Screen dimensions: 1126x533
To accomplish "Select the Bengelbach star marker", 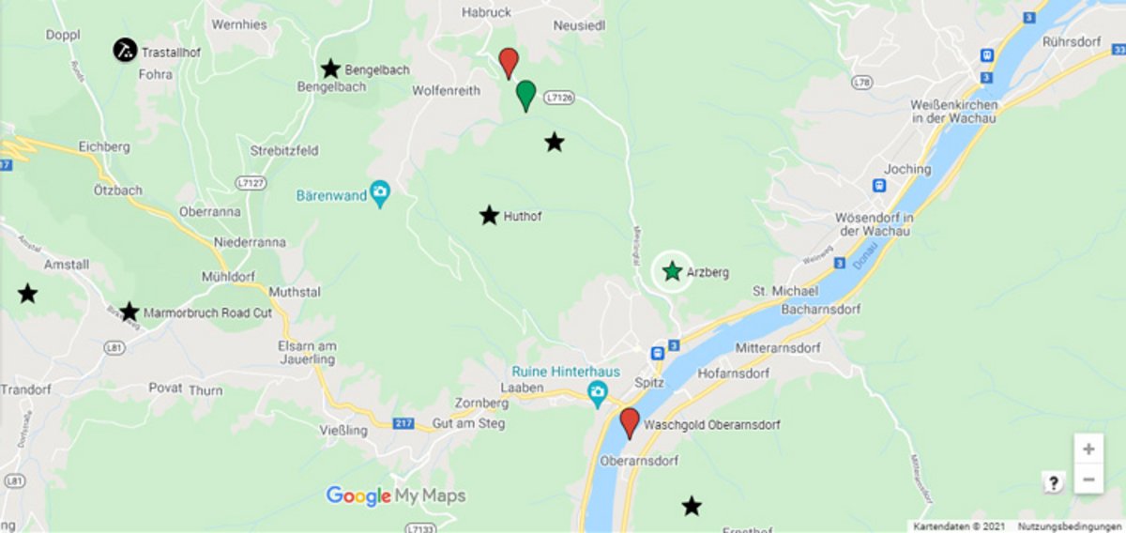I will point(330,69).
